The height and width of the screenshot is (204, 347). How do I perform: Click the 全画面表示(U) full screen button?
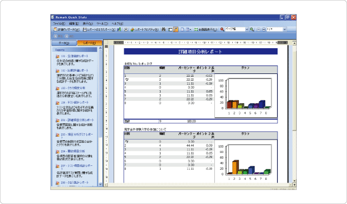coord(205,30)
